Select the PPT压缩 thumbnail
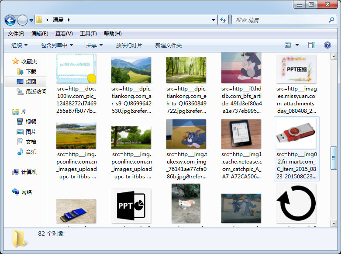This screenshot has height=254, width=341. point(296,69)
